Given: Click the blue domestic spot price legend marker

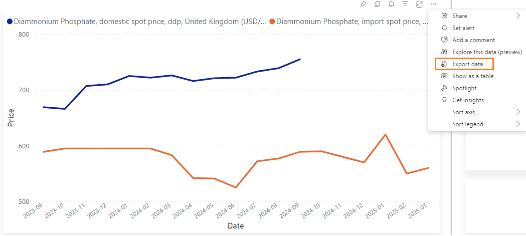Looking at the screenshot, I should (x=10, y=22).
